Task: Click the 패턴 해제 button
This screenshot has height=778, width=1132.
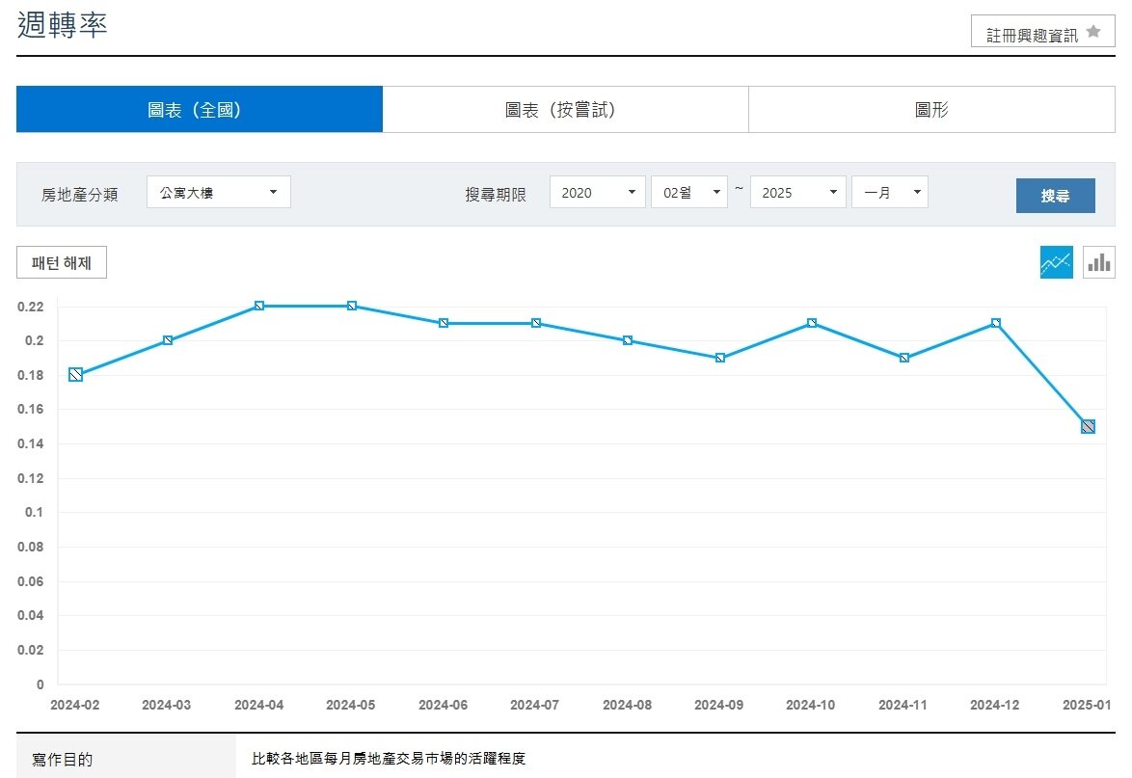Action: tap(61, 261)
